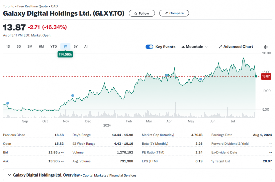Click the star icon in Follow button
The image size is (275, 182).
click(x=136, y=13)
